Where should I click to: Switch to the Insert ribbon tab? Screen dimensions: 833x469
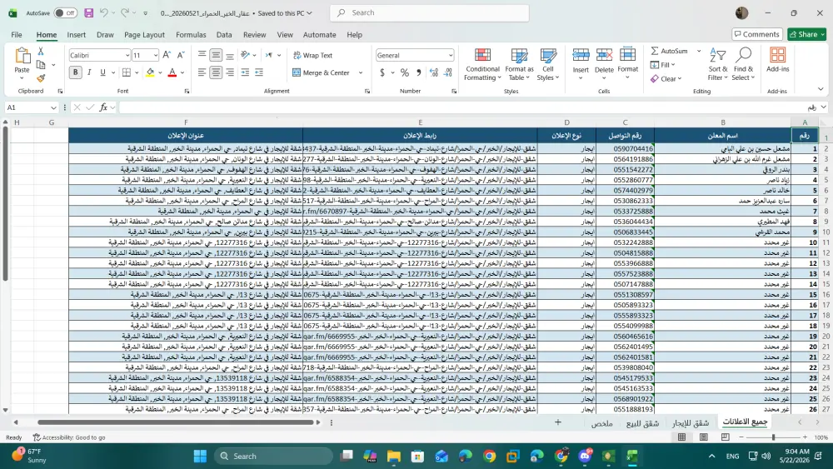pos(76,34)
